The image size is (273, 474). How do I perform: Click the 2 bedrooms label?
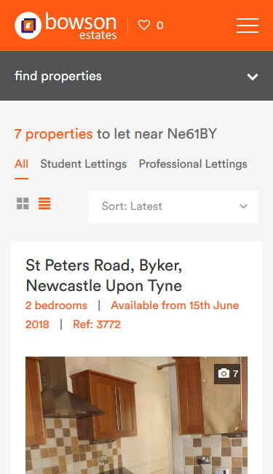click(56, 306)
